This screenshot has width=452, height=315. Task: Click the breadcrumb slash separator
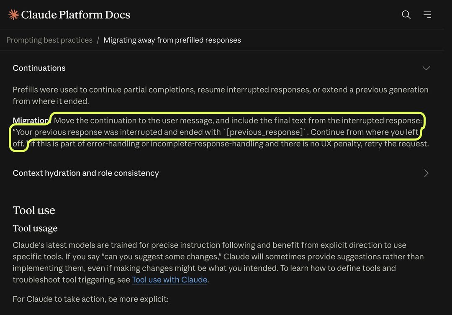[98, 40]
